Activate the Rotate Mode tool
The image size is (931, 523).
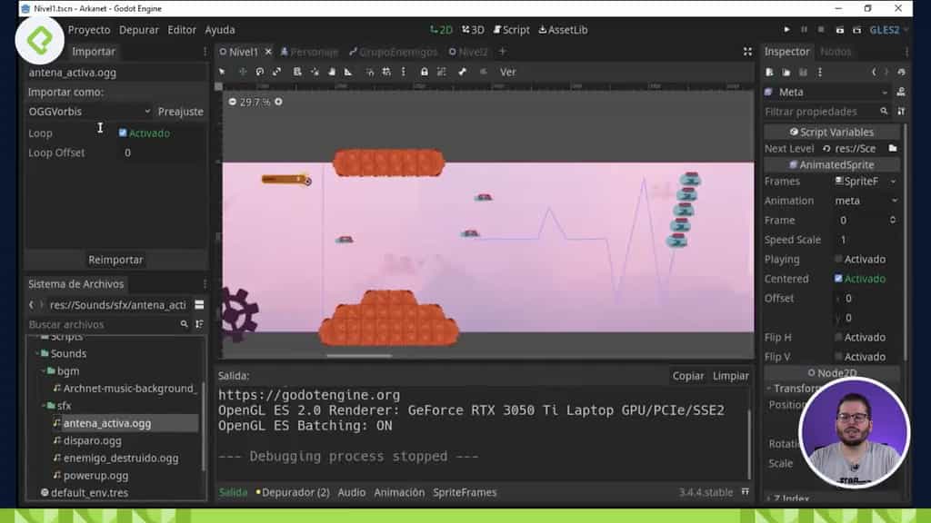(259, 72)
